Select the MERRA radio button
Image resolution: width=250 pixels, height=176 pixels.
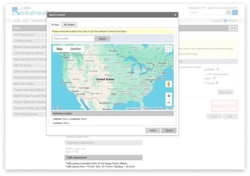[x=205, y=69]
